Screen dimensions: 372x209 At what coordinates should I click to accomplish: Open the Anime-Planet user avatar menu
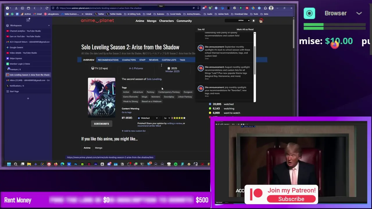[261, 21]
